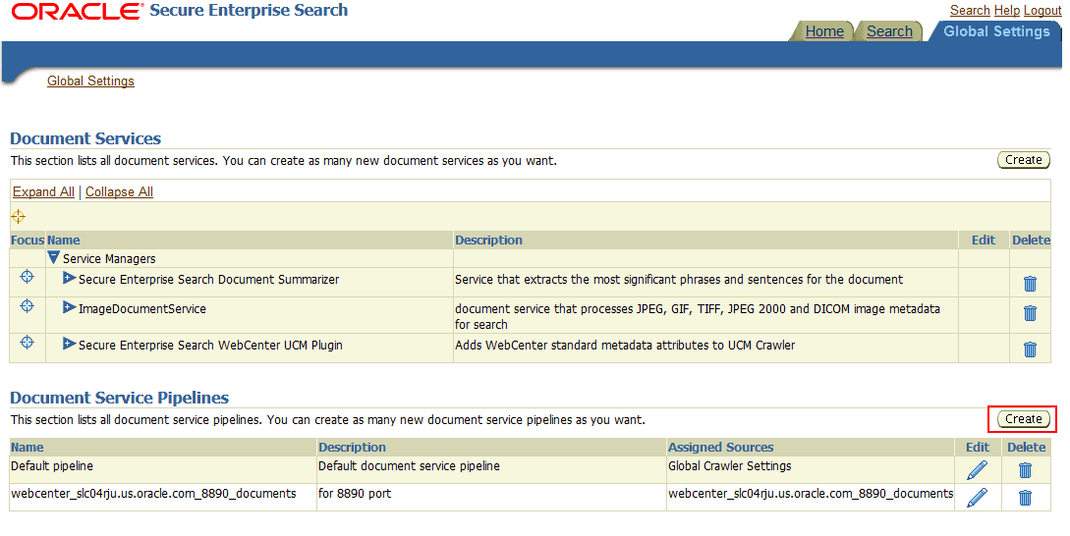Click Expand All link
The height and width of the screenshot is (536, 1070).
point(43,191)
